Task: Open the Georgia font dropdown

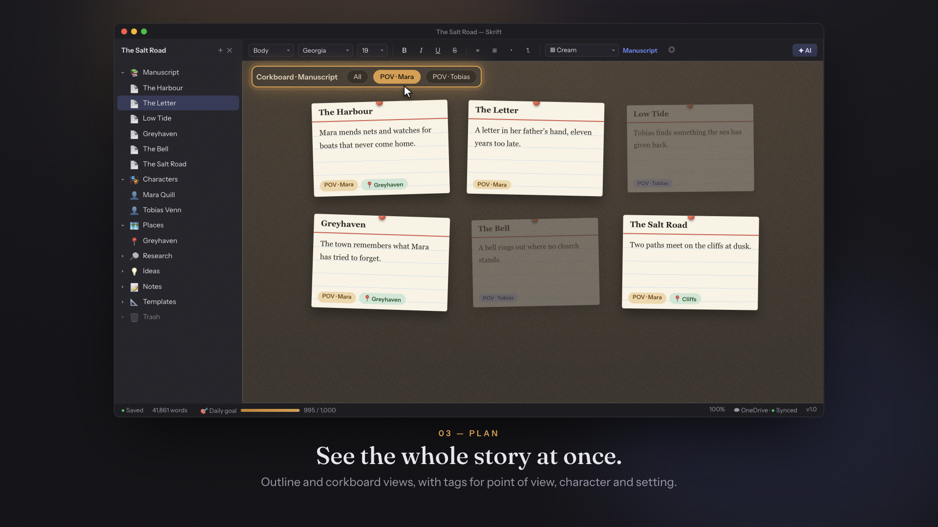Action: point(325,50)
